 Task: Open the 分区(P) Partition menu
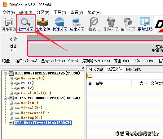[43, 13]
